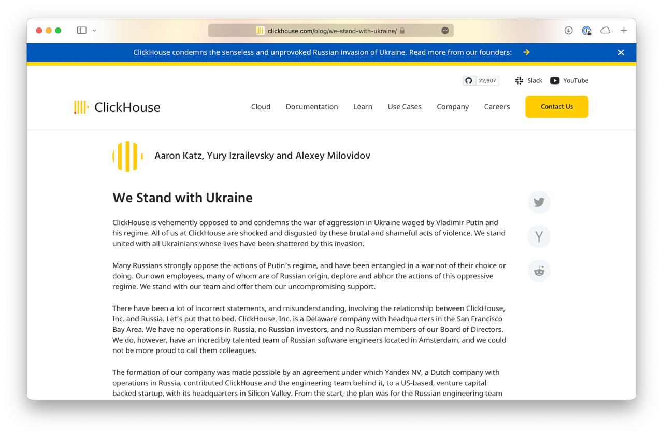Select the address bar URL field
Screen dimensions: 663x435
click(331, 31)
